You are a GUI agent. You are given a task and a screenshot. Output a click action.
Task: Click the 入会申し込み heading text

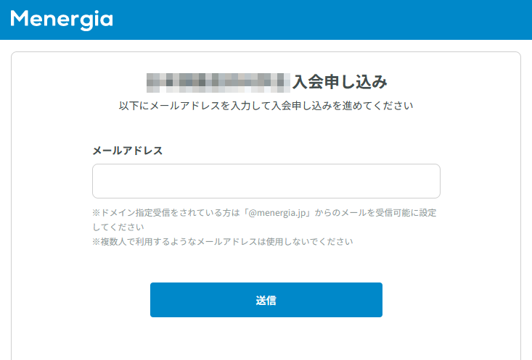(x=340, y=82)
